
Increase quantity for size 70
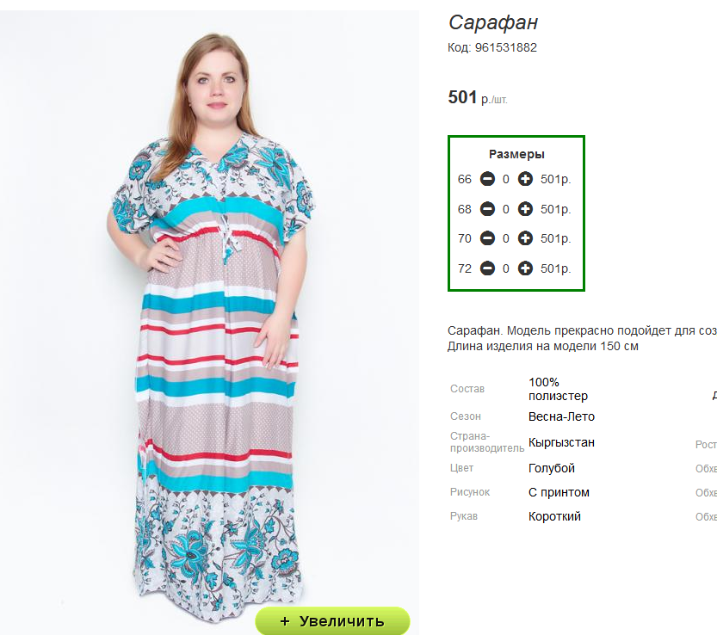pos(525,238)
